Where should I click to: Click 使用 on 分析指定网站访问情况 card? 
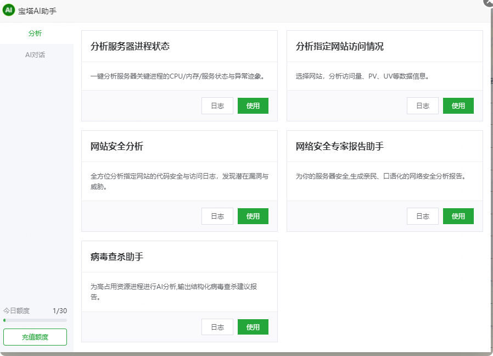(x=458, y=105)
